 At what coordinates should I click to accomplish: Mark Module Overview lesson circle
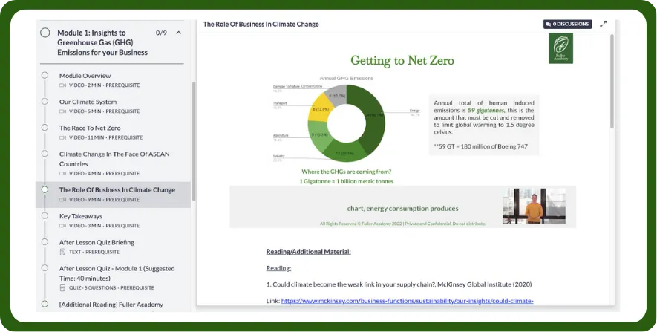tap(45, 75)
